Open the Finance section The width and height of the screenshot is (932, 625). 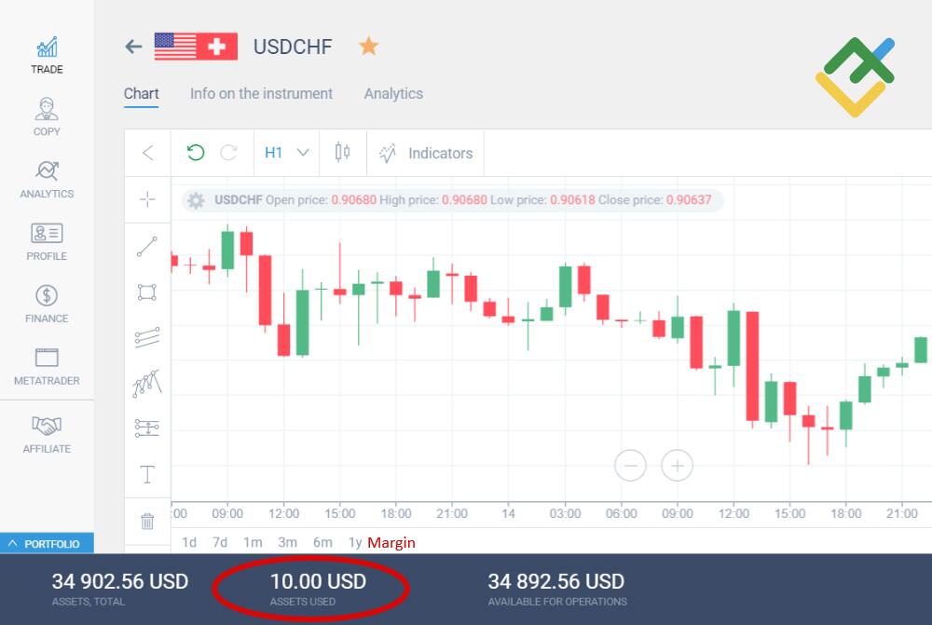click(x=47, y=304)
